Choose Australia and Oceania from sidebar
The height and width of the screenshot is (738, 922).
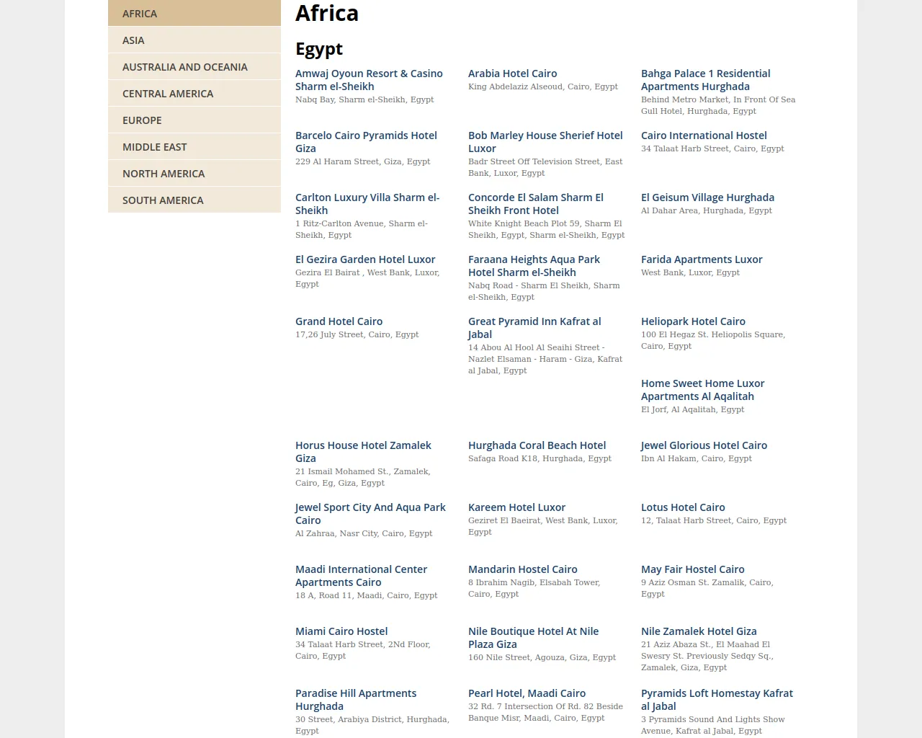194,67
